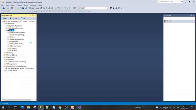Open the Window menu
196x110 pixels.
(x=33, y=5)
